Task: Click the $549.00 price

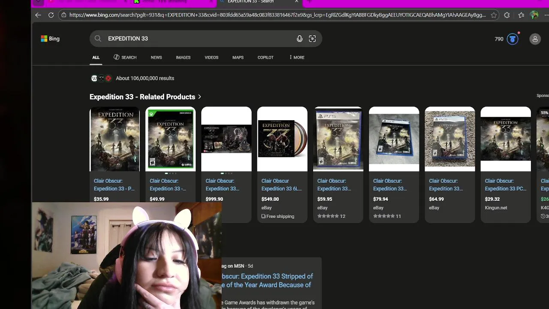Action: 270,199
